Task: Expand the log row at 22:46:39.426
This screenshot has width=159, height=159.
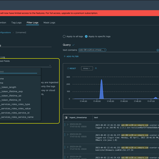Action: coord(68,157)
